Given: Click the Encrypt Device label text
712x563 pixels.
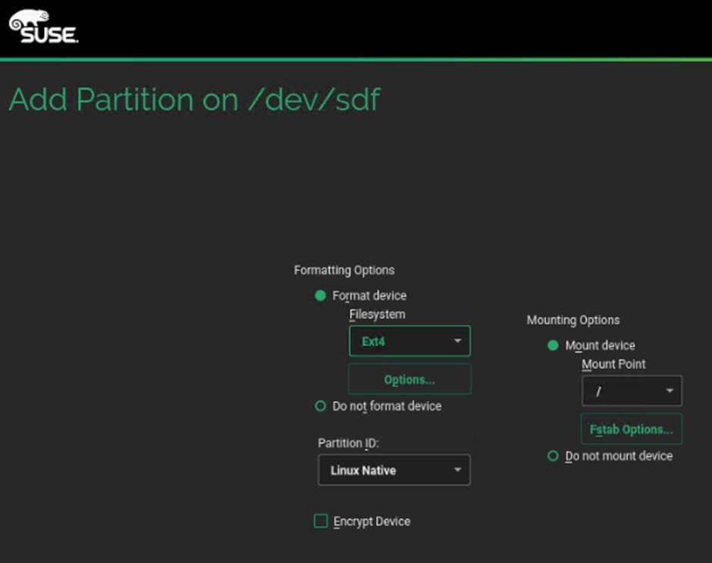Looking at the screenshot, I should point(372,521).
